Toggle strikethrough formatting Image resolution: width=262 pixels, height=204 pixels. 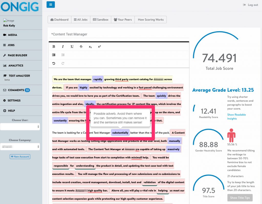pos(81,46)
